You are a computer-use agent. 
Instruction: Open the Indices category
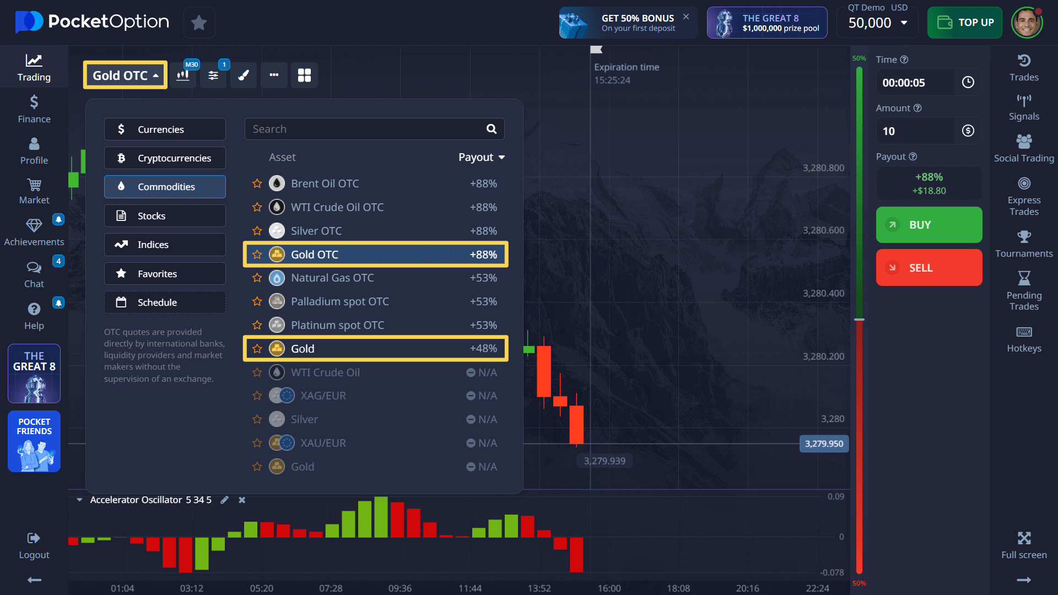coord(165,245)
